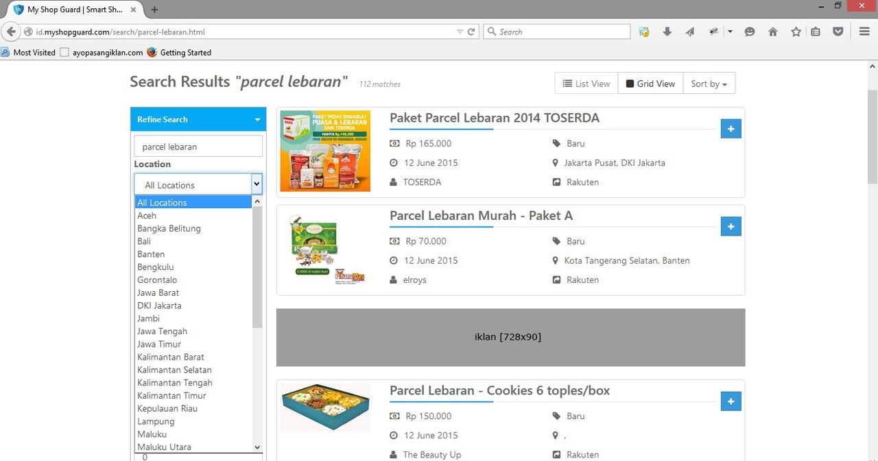Expand the extension's small dropdown arrow
The height and width of the screenshot is (461, 878).
[730, 32]
